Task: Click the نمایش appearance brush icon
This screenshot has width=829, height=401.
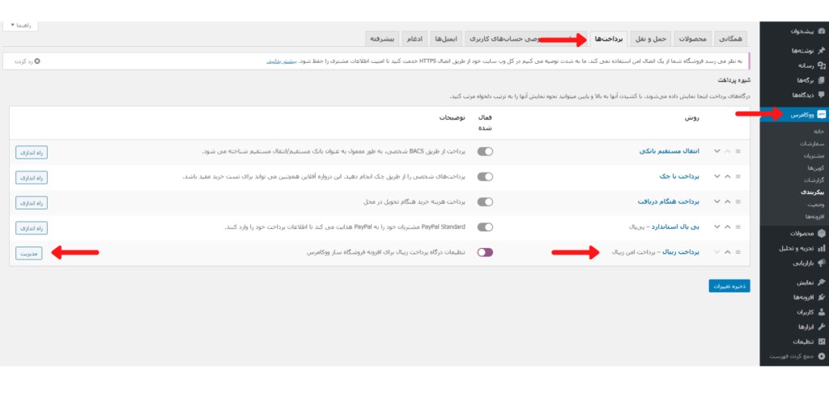Action: tap(821, 282)
